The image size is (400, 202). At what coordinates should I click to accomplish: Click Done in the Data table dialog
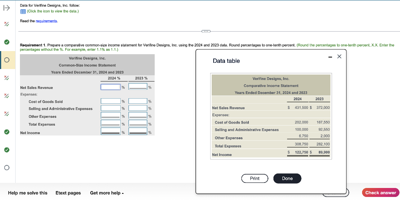(x=287, y=178)
